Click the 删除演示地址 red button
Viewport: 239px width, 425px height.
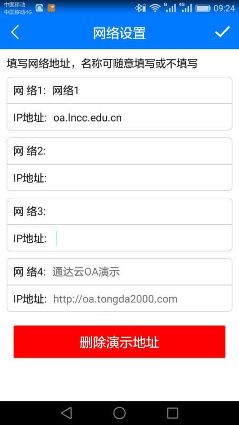point(119,342)
